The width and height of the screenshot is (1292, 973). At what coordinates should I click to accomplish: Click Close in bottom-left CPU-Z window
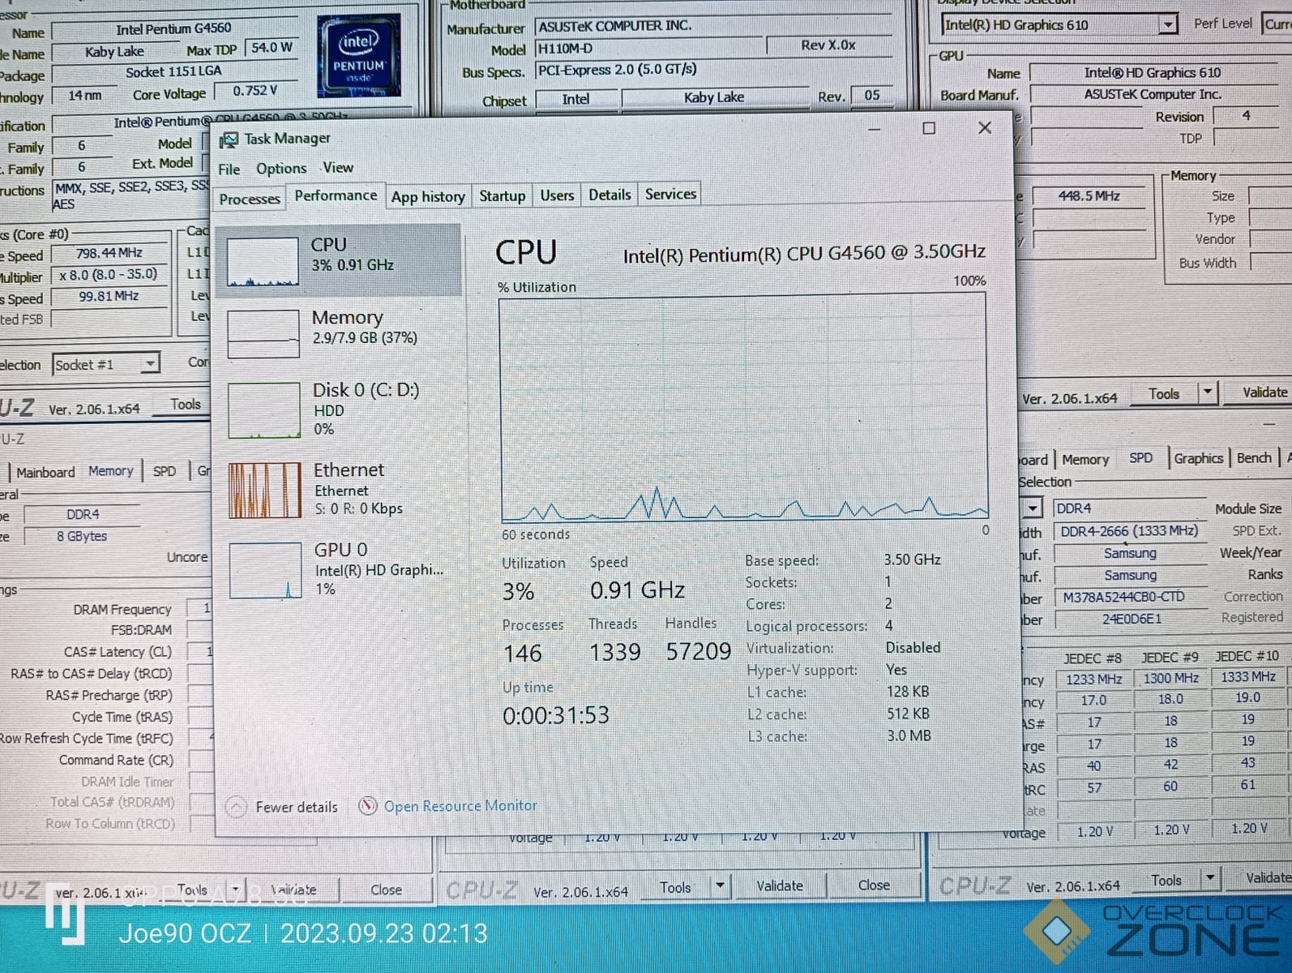click(386, 889)
